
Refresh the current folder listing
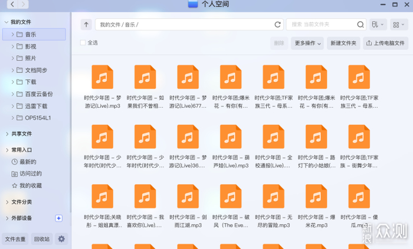pos(277,25)
